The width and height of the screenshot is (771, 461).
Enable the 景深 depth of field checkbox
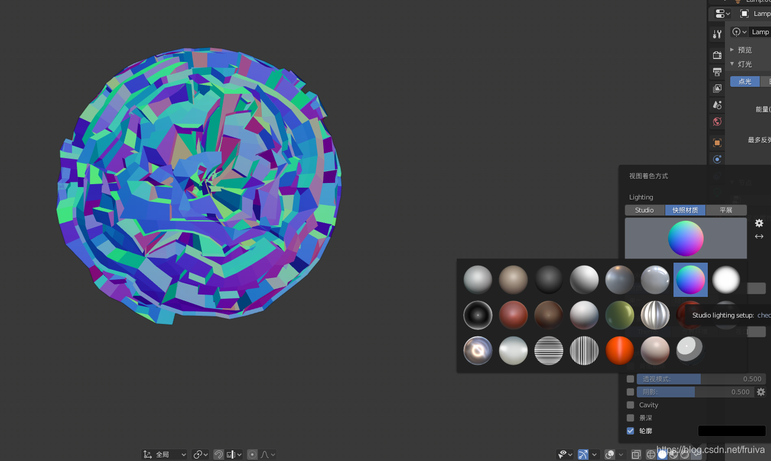630,418
